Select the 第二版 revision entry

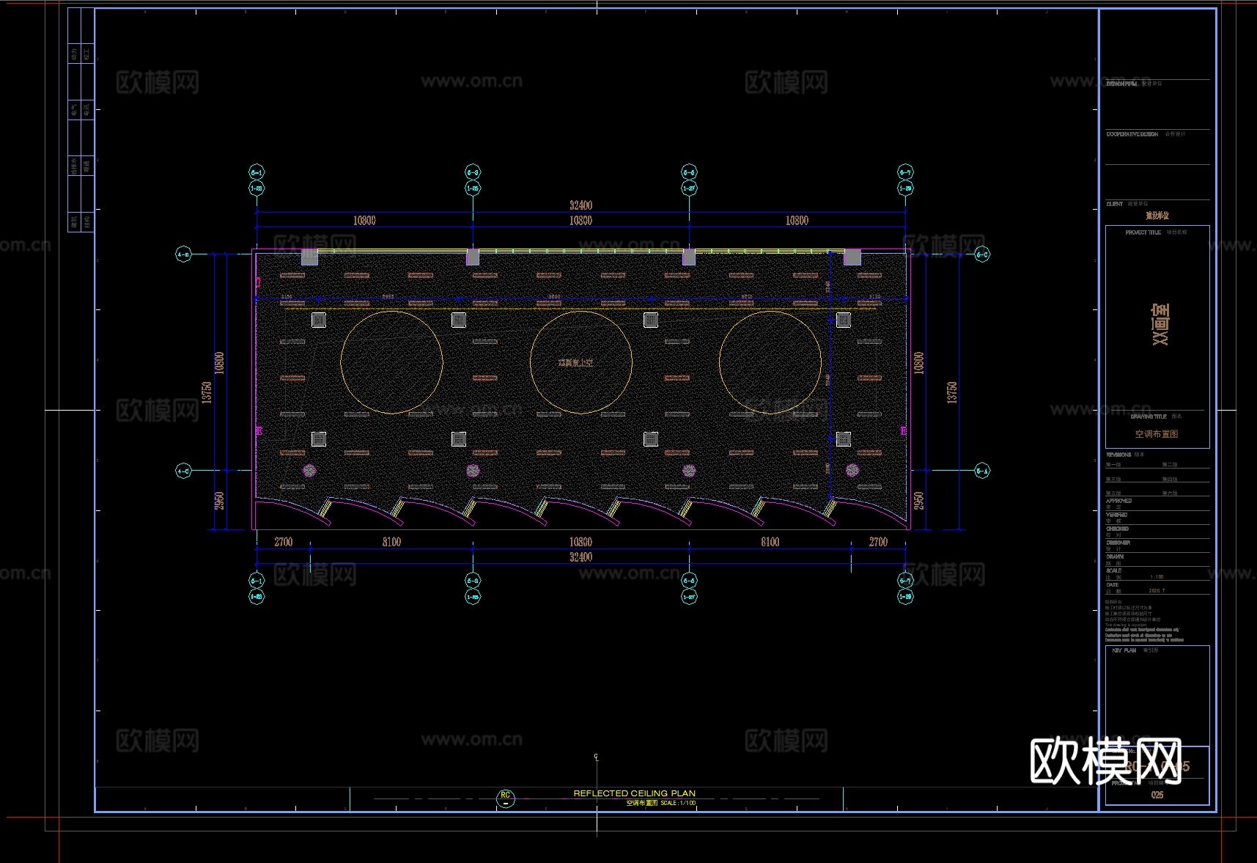pos(1170,465)
